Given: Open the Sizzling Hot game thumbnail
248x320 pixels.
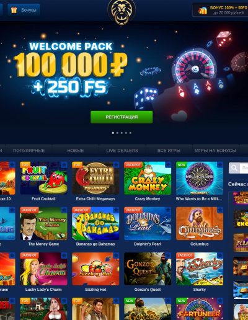Looking at the screenshot, I should [95, 269].
